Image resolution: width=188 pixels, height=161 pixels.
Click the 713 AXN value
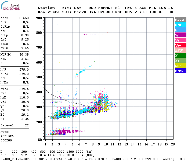[x=143, y=12]
